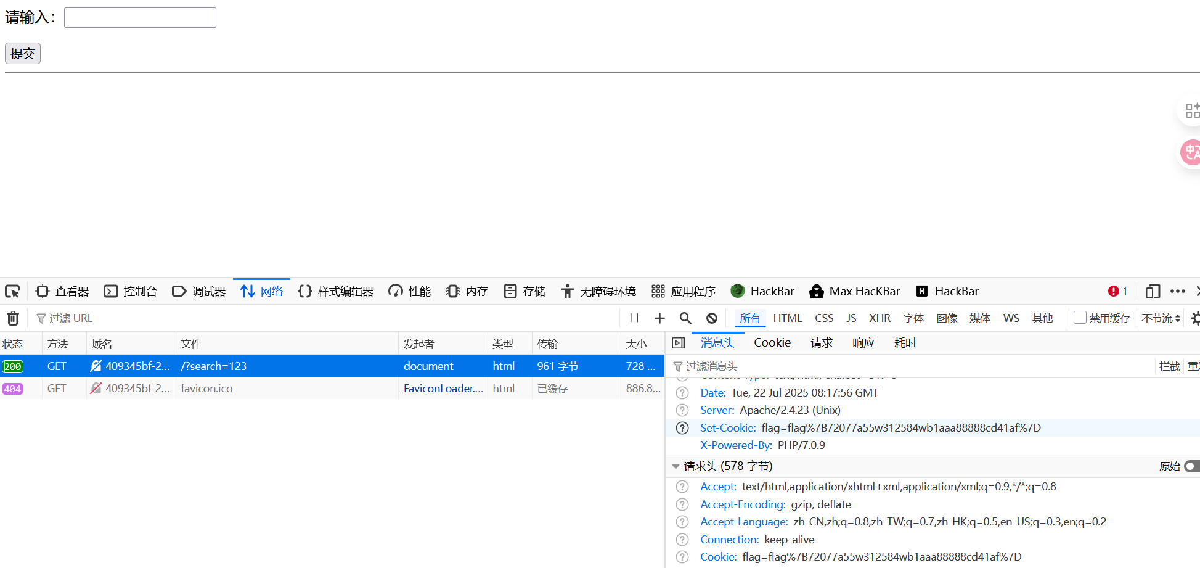Click the 拦截 block button

pyautogui.click(x=1169, y=367)
